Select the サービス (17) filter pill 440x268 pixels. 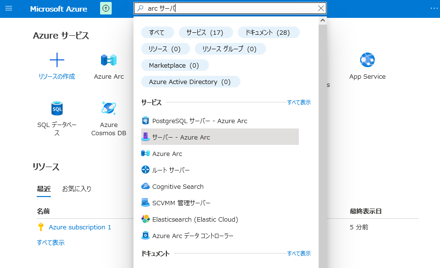tap(205, 32)
